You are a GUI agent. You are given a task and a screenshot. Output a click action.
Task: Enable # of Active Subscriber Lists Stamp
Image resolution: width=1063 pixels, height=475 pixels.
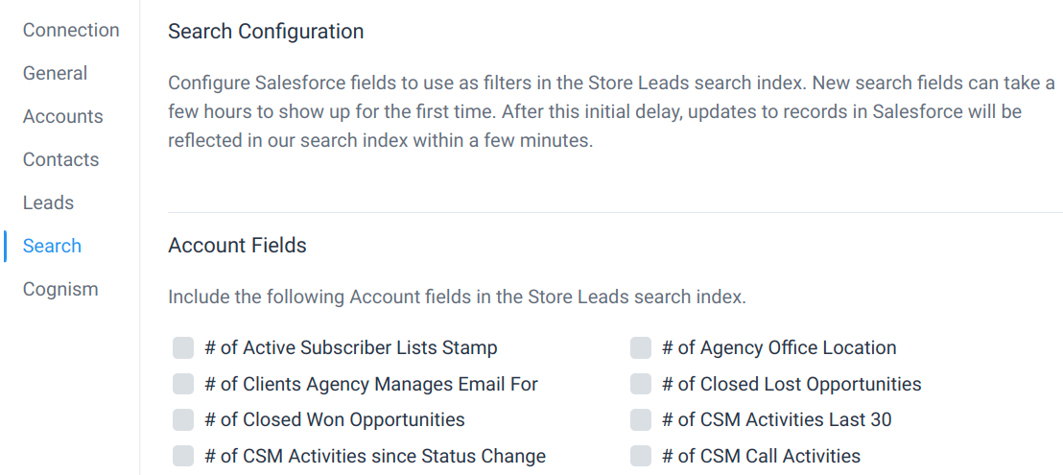[183, 348]
